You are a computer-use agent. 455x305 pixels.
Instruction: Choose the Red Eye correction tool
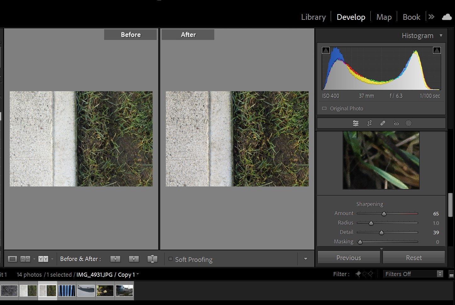tap(396, 123)
